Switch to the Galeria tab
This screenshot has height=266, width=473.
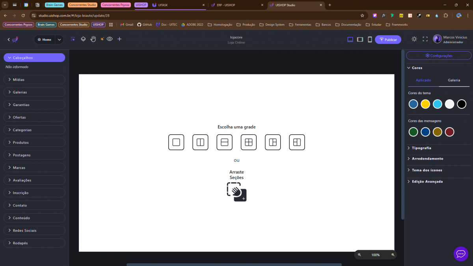tap(454, 80)
